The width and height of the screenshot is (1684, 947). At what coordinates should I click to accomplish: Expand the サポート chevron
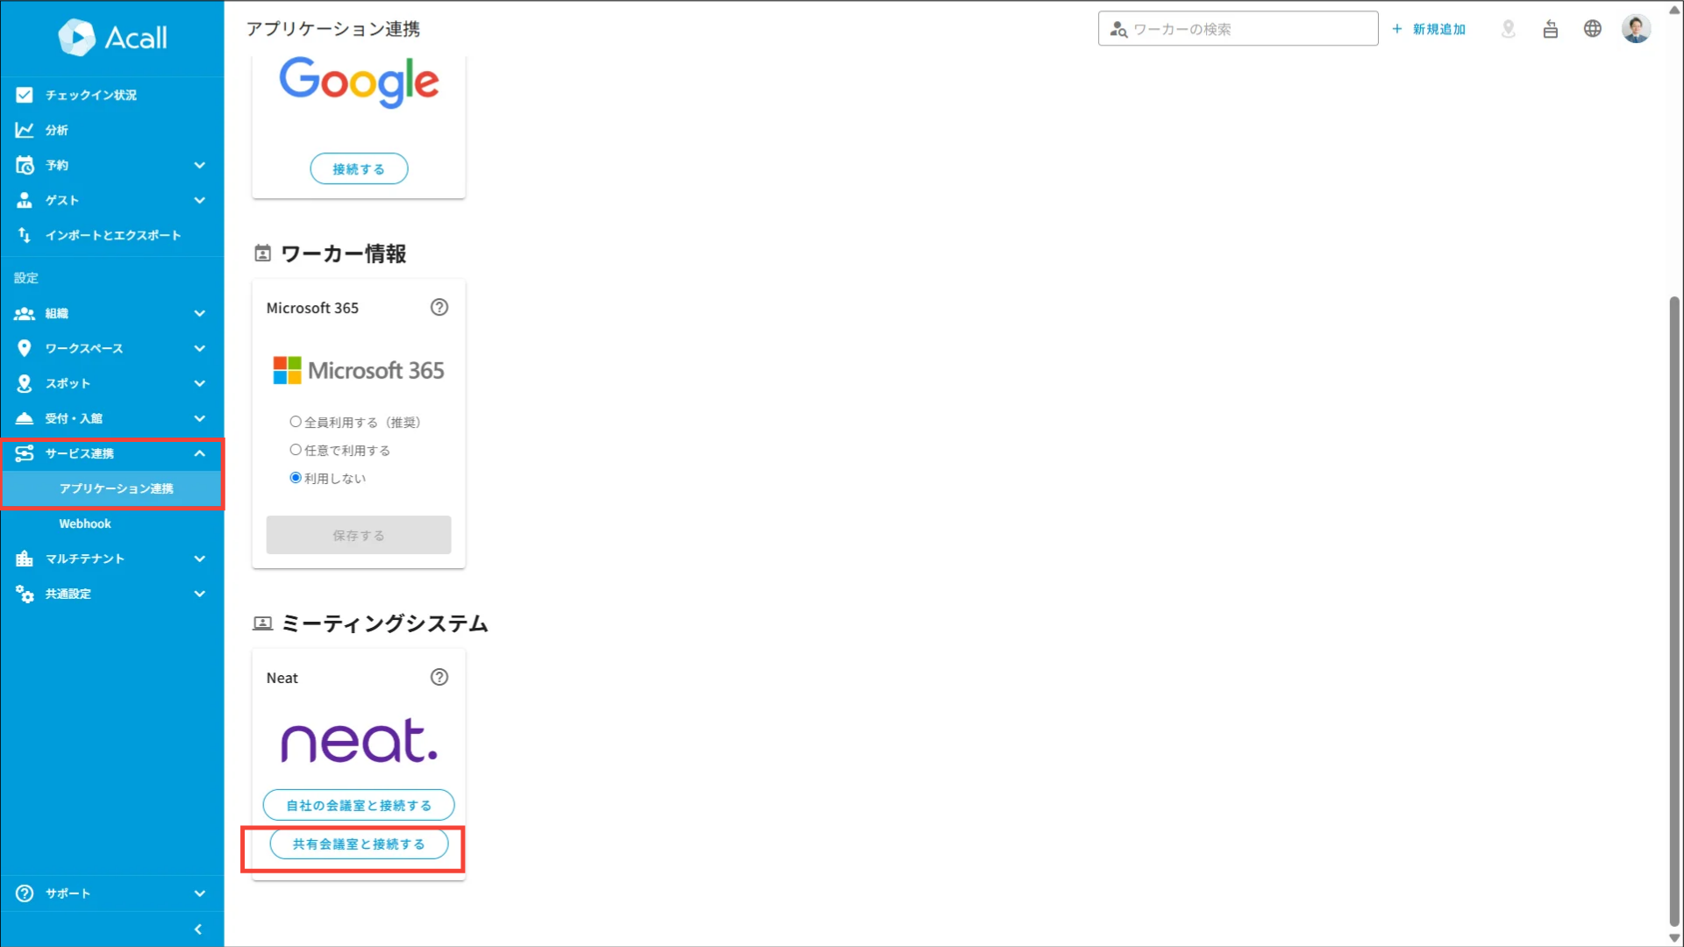pyautogui.click(x=200, y=894)
